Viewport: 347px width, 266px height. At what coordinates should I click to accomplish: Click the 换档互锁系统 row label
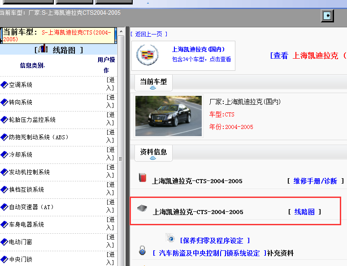26,189
